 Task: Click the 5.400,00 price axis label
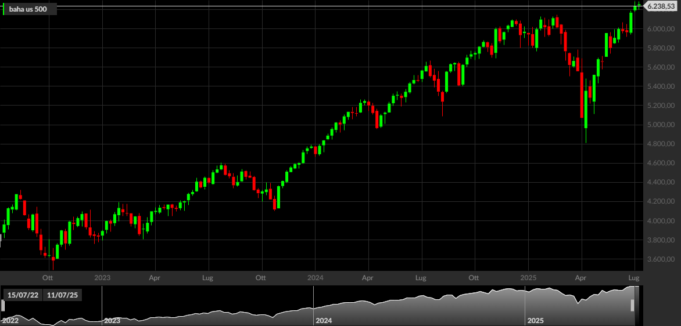click(x=661, y=86)
